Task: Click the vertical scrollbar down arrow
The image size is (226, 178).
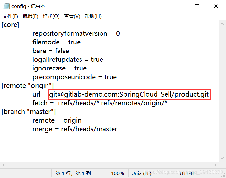Action: click(222, 158)
